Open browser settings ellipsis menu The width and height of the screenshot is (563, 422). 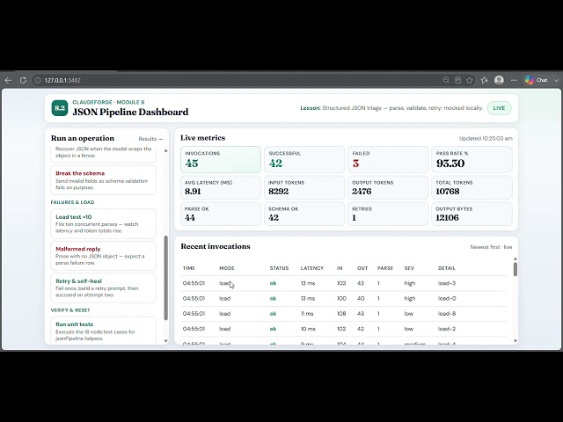pos(514,80)
